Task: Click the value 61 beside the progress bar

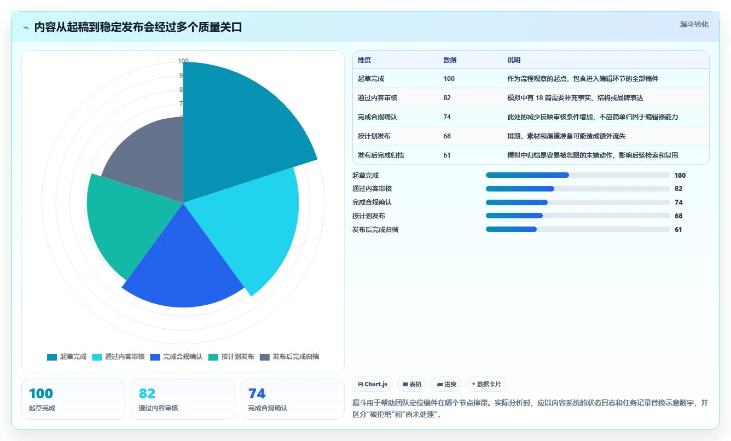Action: [x=678, y=230]
